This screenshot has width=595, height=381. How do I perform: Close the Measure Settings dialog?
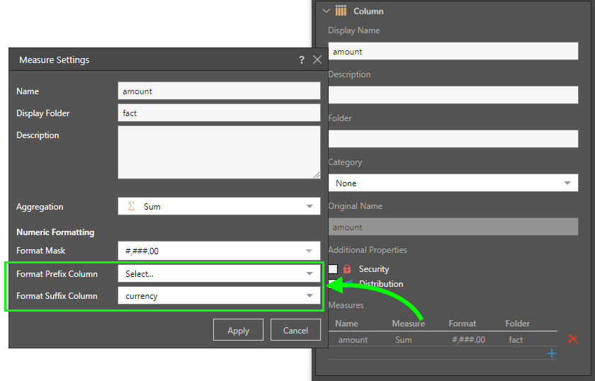click(x=317, y=60)
